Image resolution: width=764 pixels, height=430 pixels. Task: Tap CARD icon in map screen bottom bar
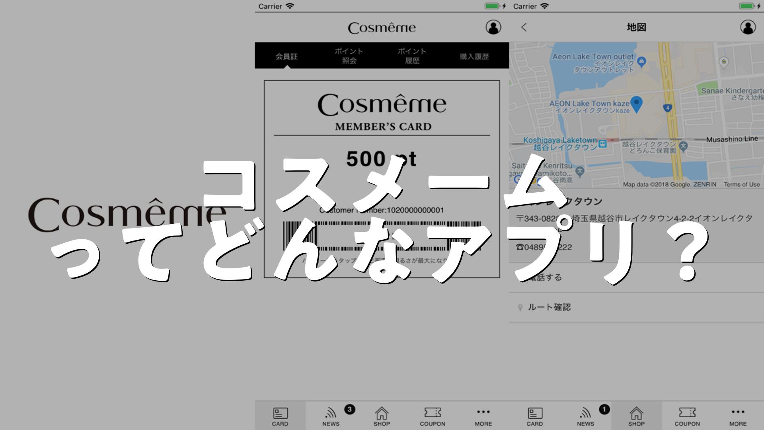535,416
